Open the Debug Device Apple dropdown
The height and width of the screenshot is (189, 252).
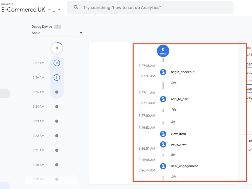57,33
